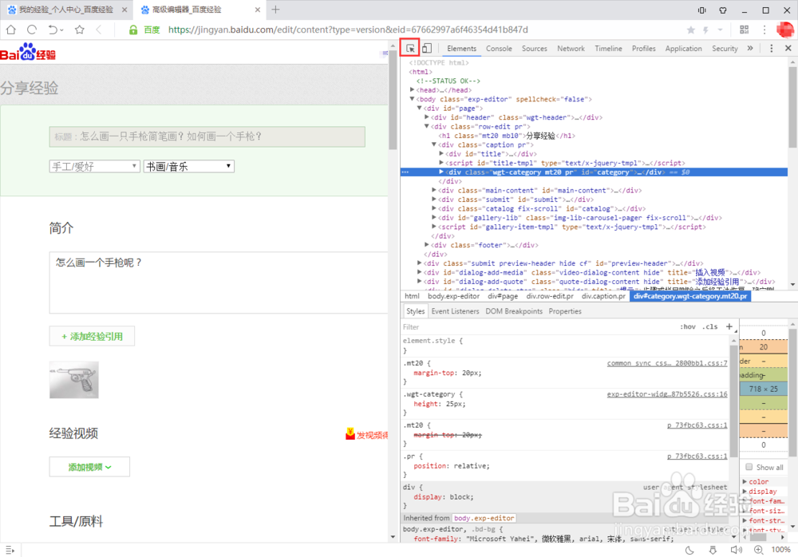This screenshot has height=557, width=798.
Task: Click the browser home icon
Action: point(10,30)
